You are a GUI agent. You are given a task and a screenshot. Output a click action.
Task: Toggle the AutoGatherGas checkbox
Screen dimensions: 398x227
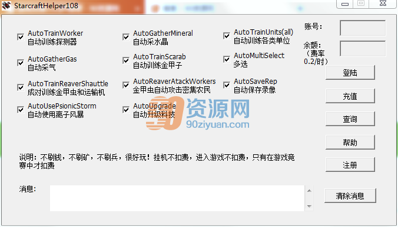click(x=21, y=63)
